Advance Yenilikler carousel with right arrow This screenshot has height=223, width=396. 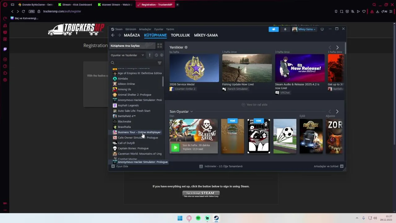click(337, 47)
